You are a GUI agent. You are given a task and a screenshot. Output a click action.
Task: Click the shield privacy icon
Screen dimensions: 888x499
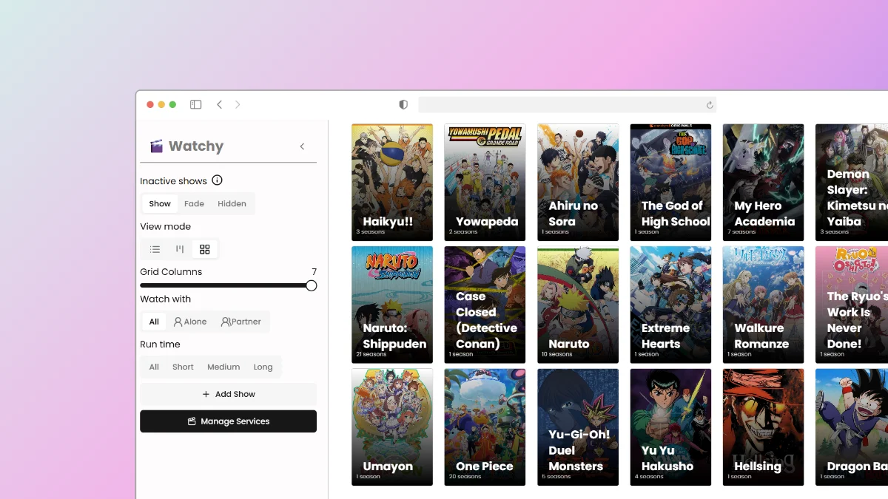pyautogui.click(x=403, y=105)
